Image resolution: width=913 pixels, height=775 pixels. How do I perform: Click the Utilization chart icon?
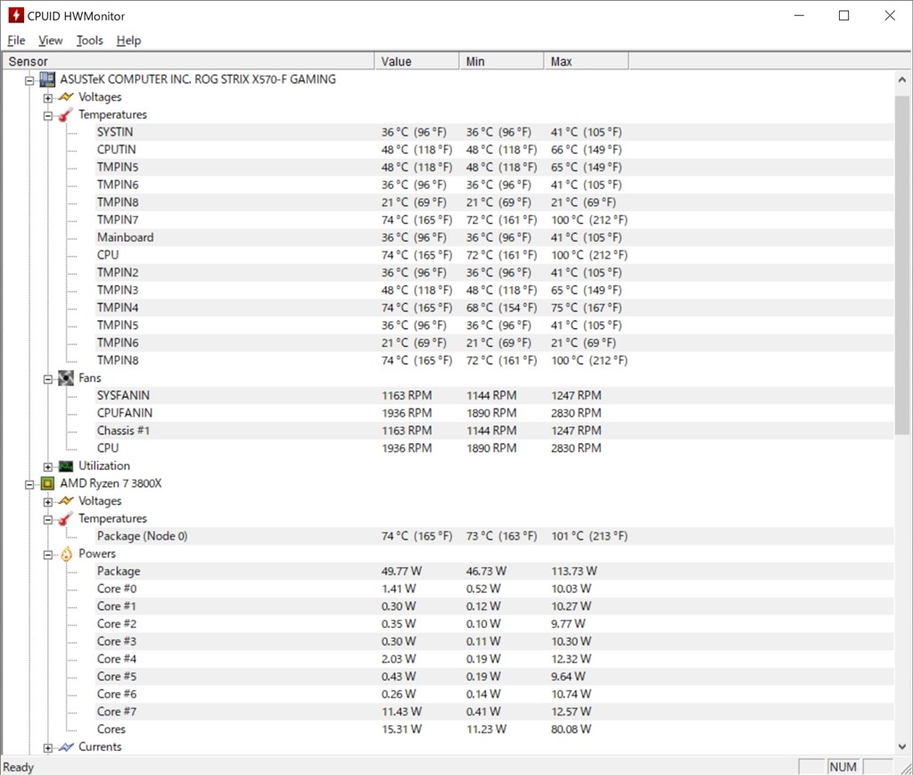tap(66, 466)
